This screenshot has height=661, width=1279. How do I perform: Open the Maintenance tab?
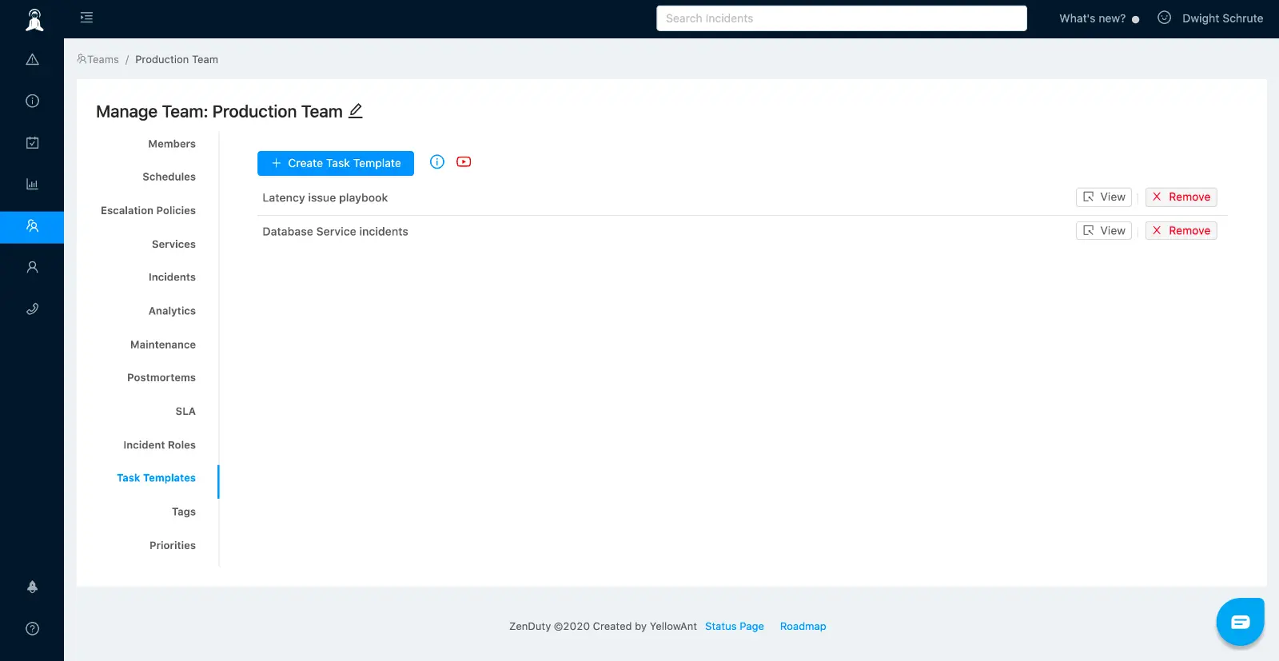(163, 344)
